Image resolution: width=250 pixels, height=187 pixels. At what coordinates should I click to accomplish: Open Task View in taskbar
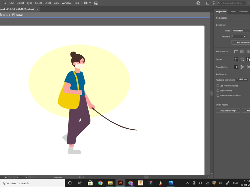pos(79,183)
